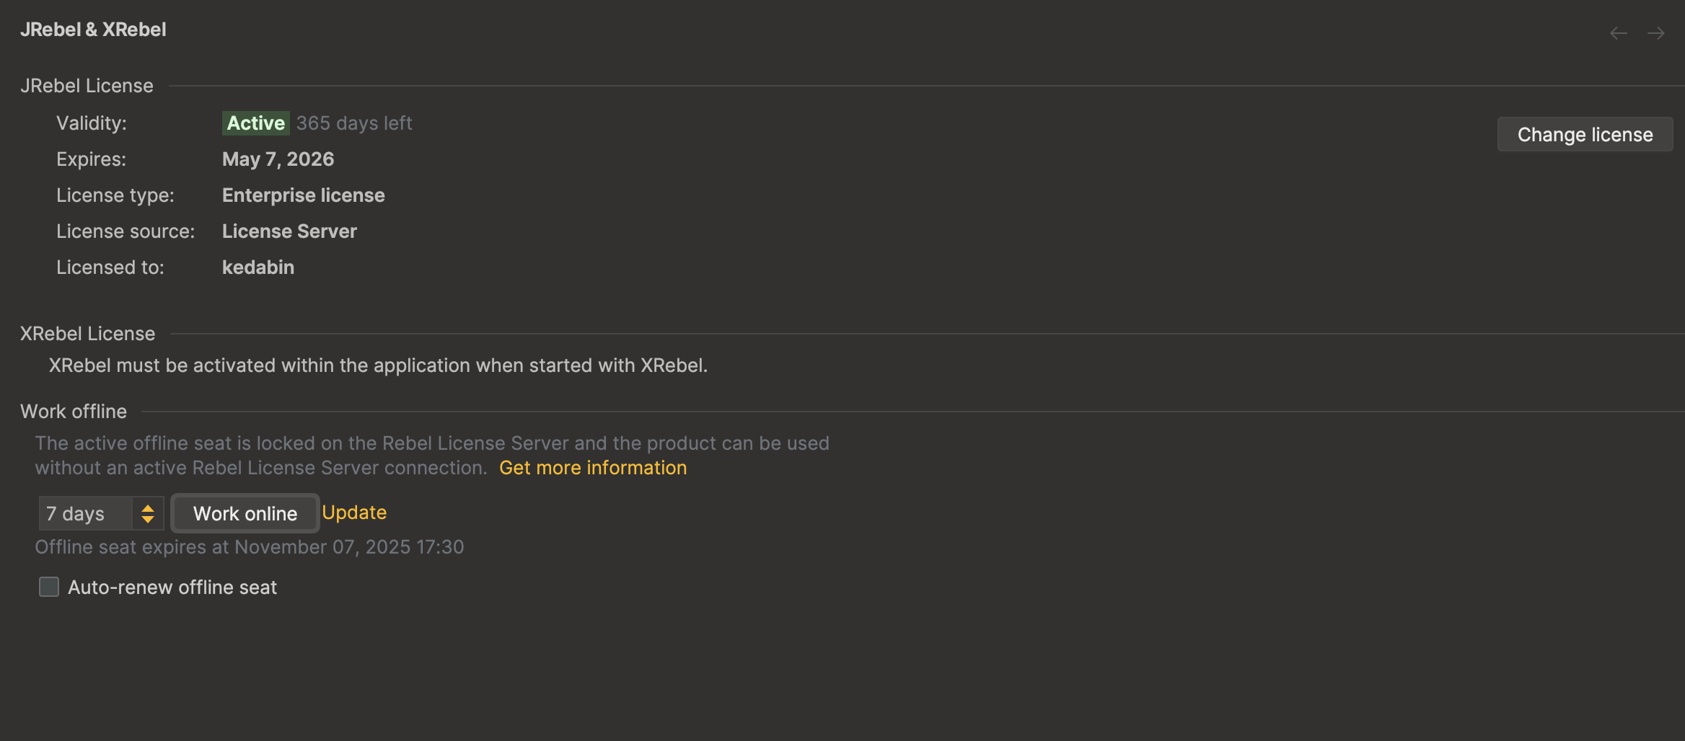Click the offline seat expiry date text
The image size is (1685, 741).
(x=250, y=547)
